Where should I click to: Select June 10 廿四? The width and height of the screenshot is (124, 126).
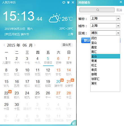[x=27, y=72]
